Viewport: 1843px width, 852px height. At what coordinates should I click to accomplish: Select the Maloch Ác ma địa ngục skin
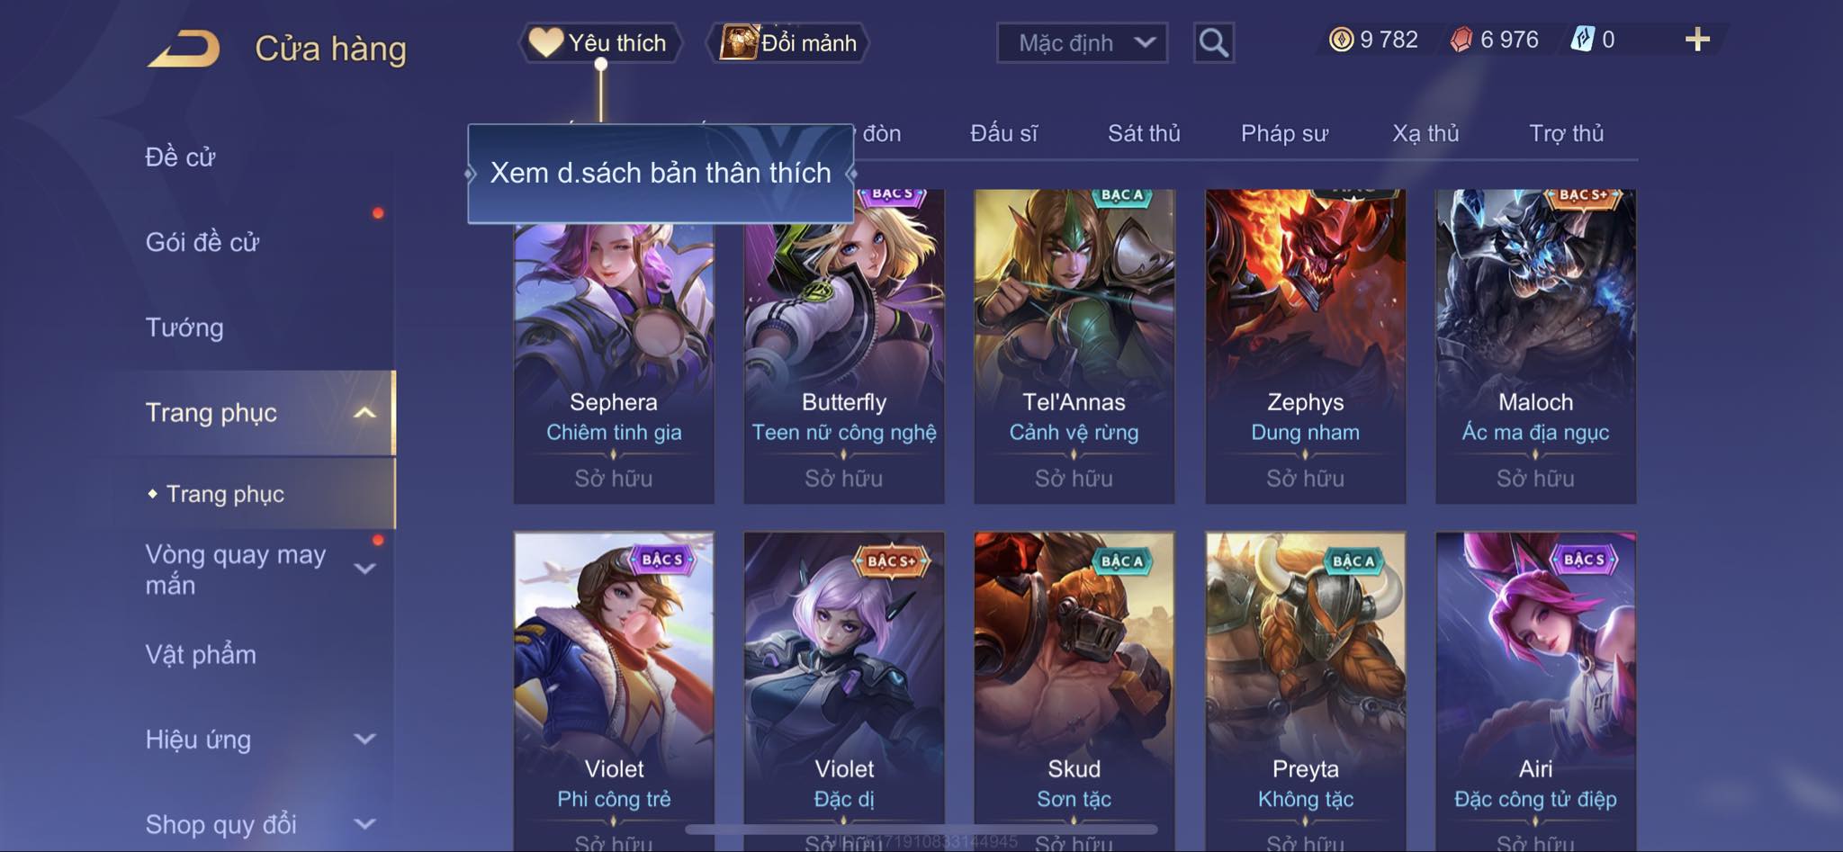[x=1535, y=346]
